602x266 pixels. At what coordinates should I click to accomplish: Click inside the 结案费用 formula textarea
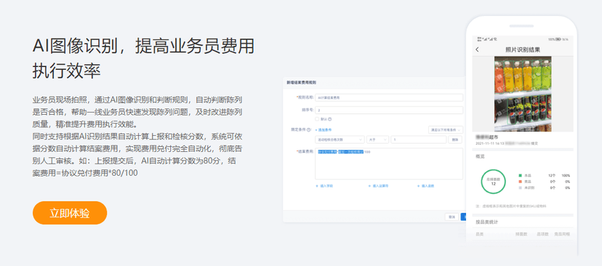point(389,164)
